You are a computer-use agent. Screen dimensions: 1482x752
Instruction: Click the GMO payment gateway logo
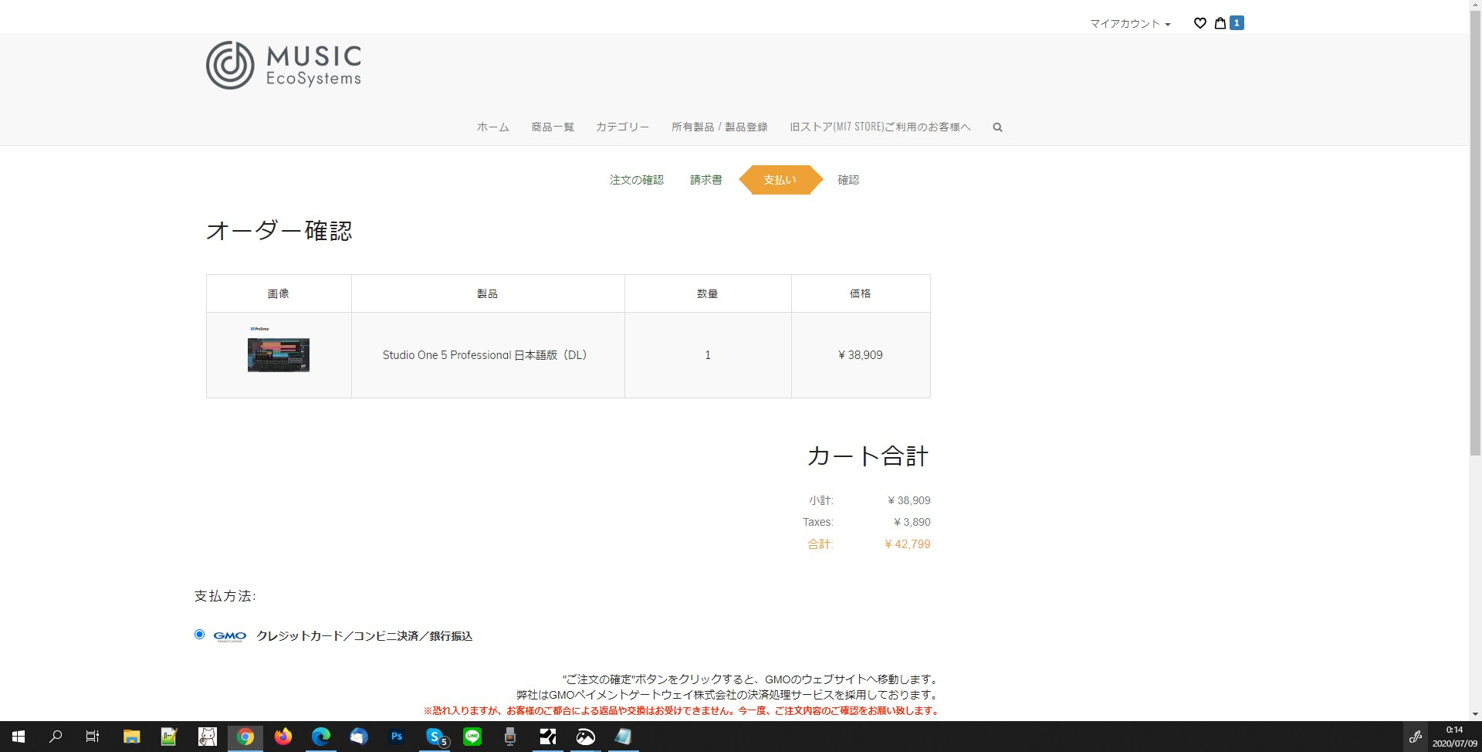229,636
